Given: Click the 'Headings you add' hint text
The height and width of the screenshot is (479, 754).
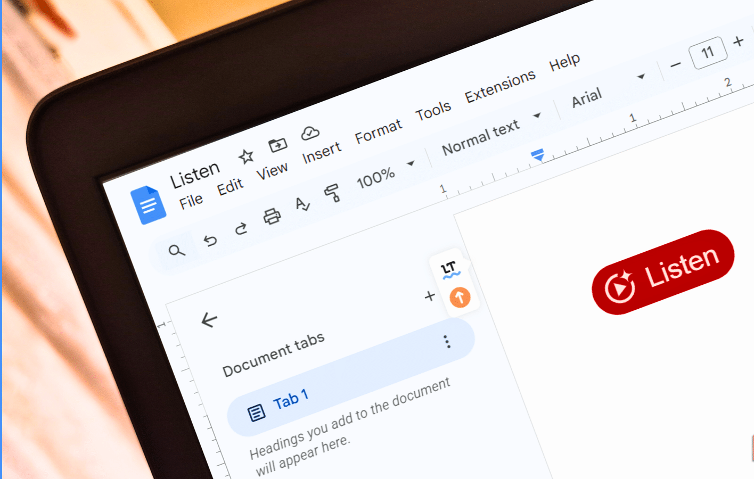Looking at the screenshot, I should click(350, 426).
